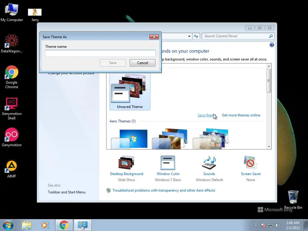The height and width of the screenshot is (231, 308).
Task: Open Get more themes online link
Action: (x=241, y=115)
